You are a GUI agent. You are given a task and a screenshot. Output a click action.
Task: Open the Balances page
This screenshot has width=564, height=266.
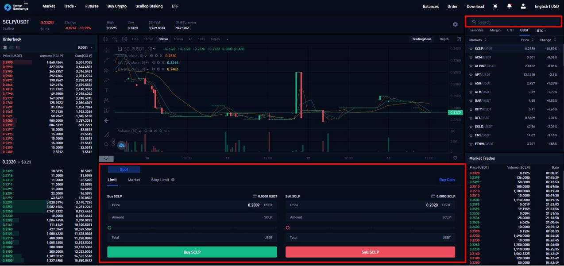pyautogui.click(x=430, y=6)
